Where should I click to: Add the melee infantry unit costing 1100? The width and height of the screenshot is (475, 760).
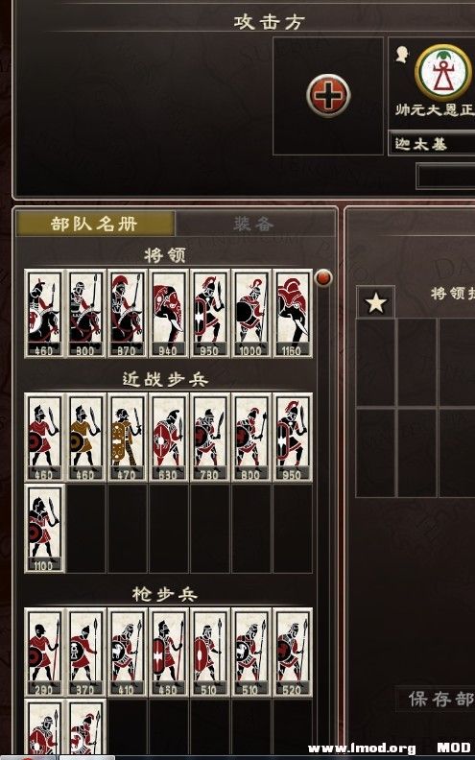(x=44, y=529)
